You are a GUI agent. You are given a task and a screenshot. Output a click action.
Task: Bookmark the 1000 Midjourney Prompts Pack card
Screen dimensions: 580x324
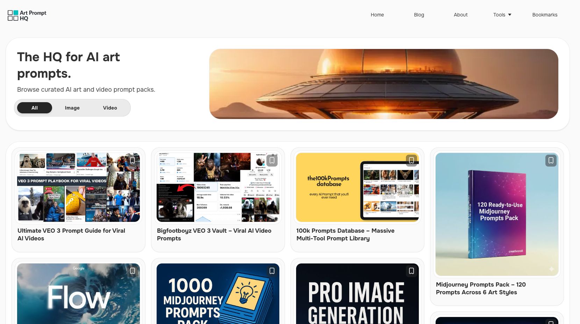click(x=272, y=271)
